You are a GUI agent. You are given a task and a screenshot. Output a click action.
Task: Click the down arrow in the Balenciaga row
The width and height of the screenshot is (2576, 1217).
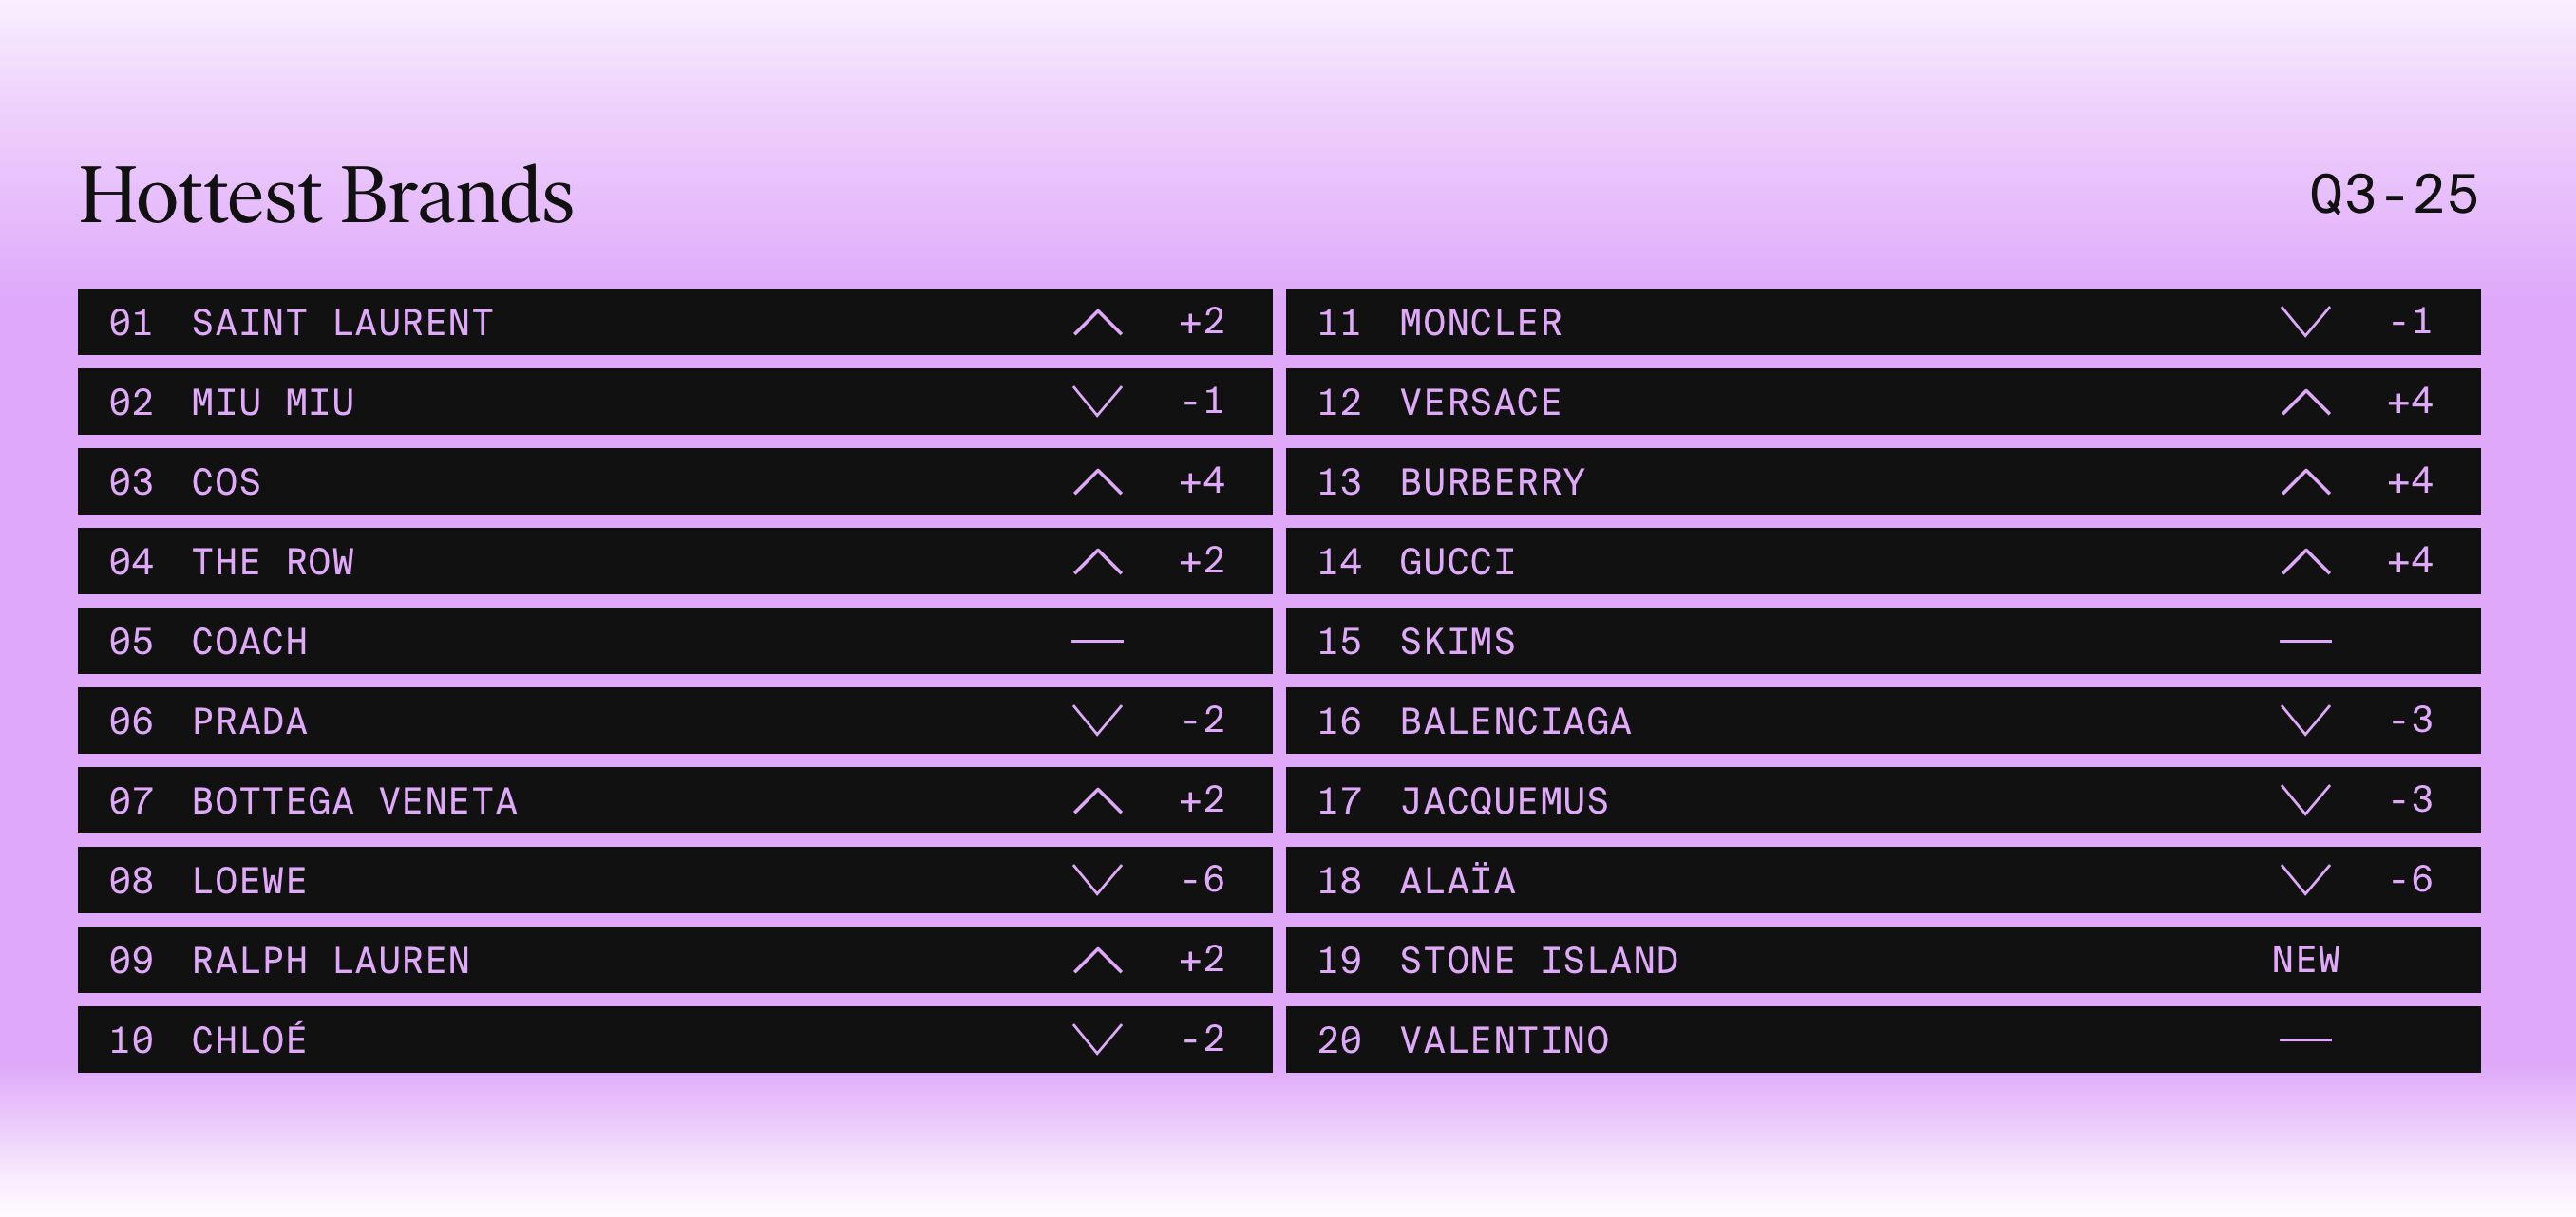[2305, 721]
